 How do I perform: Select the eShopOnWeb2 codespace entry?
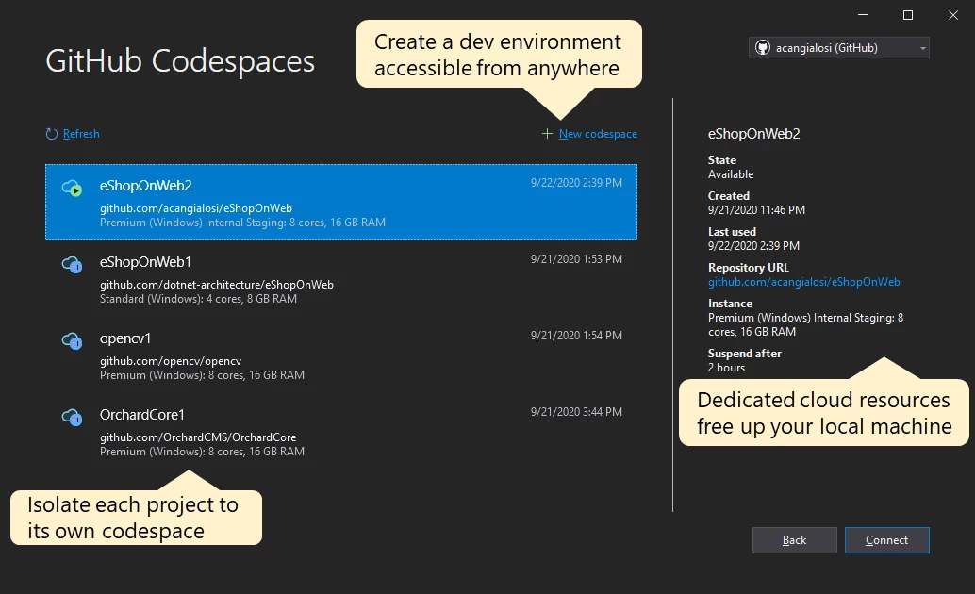pyautogui.click(x=340, y=203)
